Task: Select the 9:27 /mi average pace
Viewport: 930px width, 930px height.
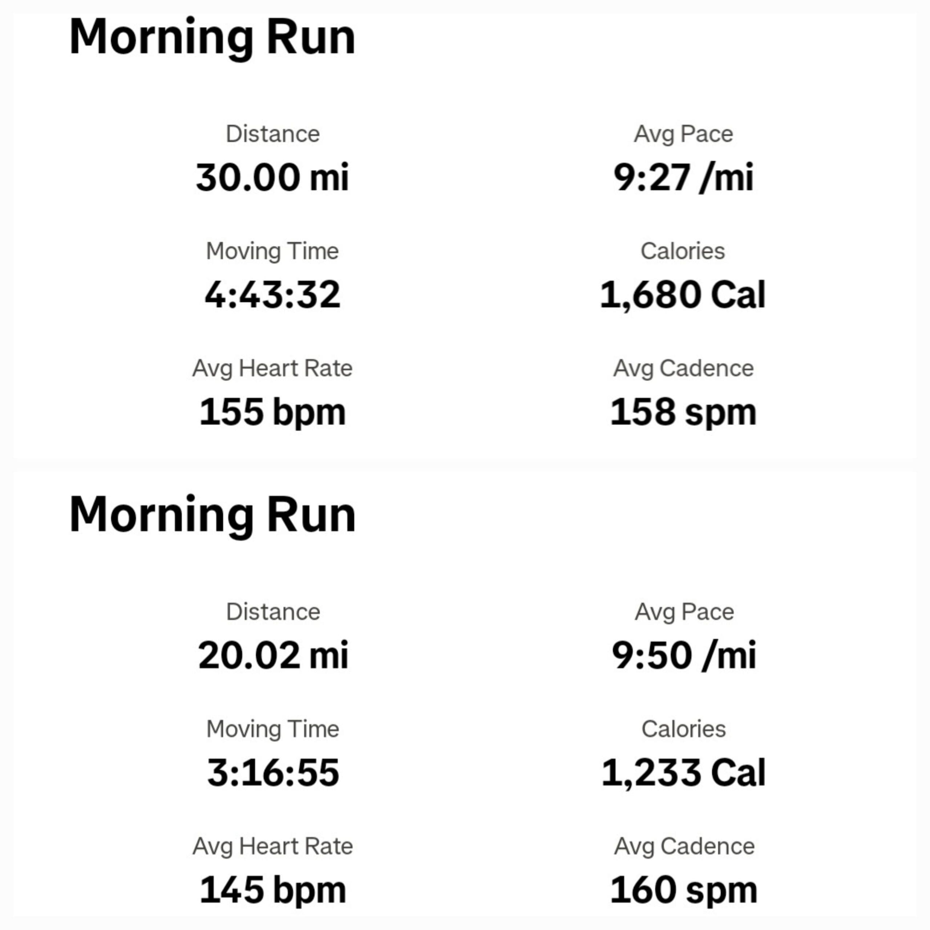Action: pyautogui.click(x=683, y=178)
